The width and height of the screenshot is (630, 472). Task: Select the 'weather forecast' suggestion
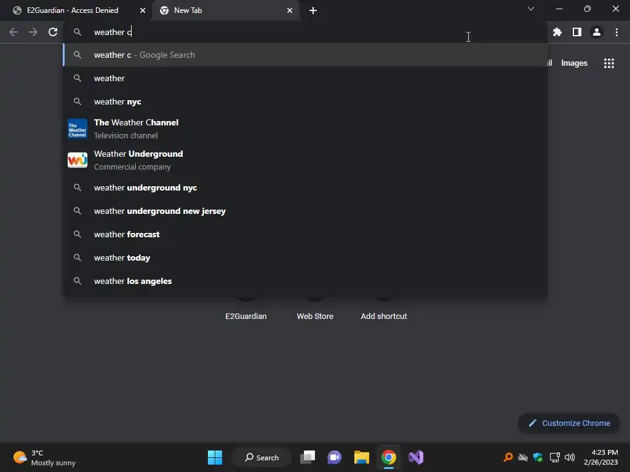point(305,234)
